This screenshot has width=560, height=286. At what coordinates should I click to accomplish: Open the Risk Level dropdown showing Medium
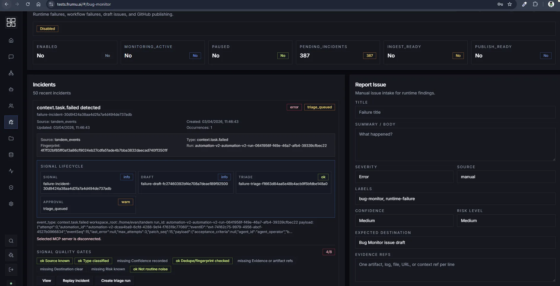506,221
